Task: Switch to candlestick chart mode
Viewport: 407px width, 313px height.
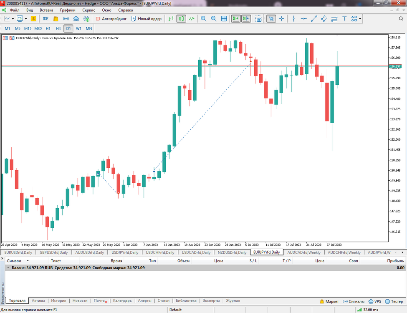Action: click(181, 19)
